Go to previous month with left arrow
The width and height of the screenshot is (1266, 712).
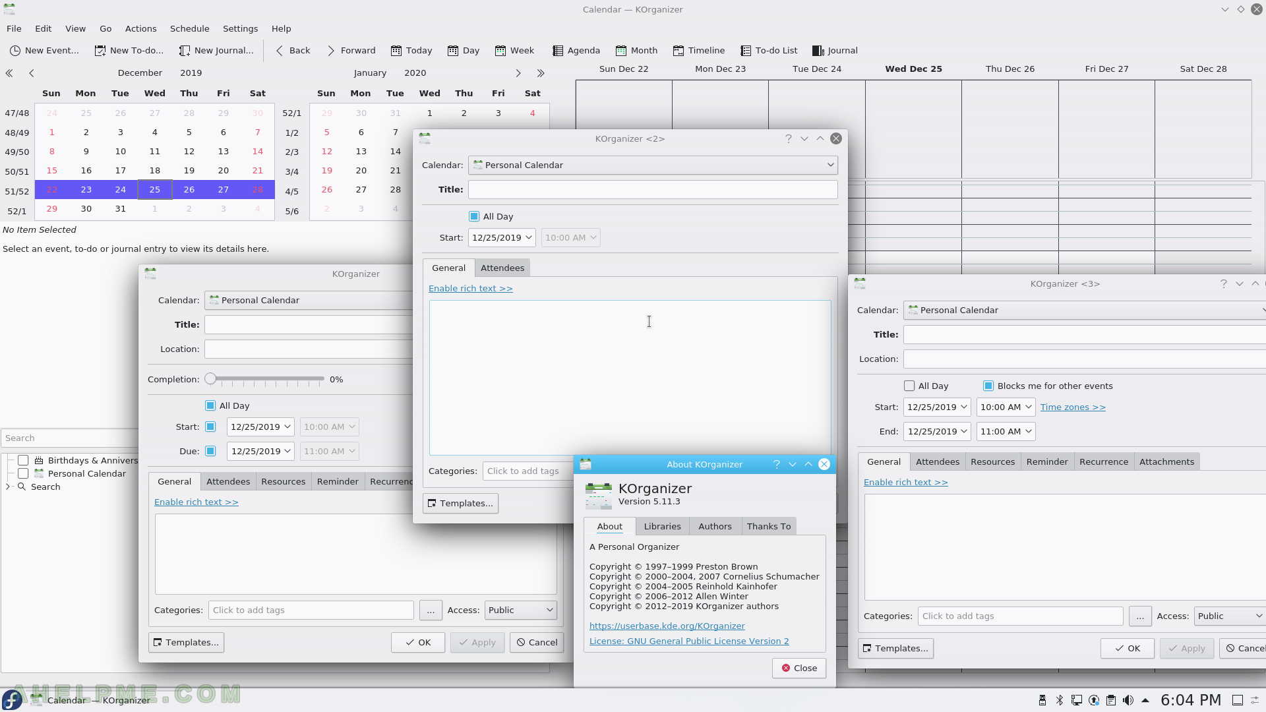click(32, 73)
